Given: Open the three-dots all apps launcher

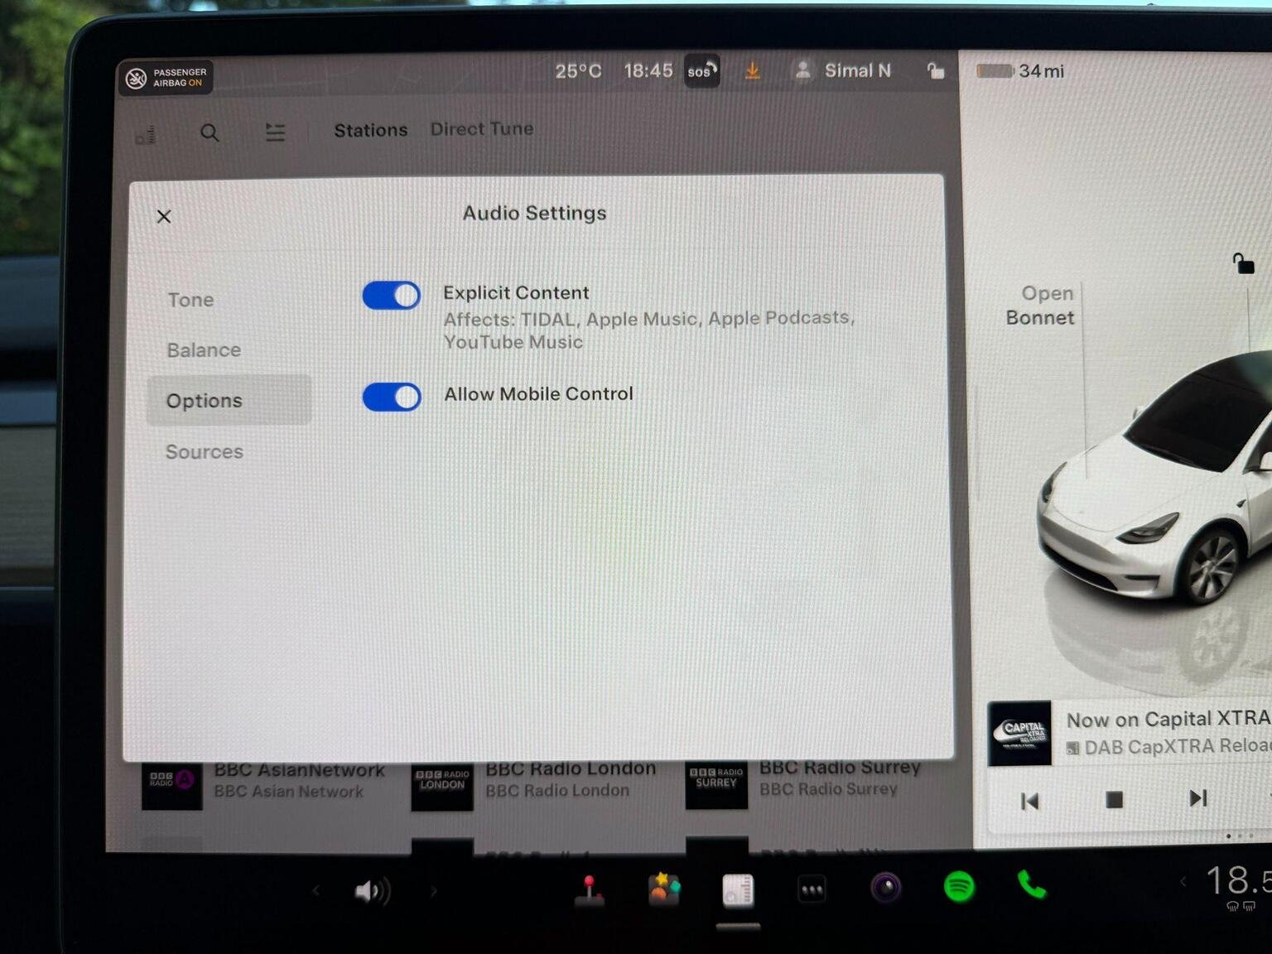Looking at the screenshot, I should click(x=811, y=890).
